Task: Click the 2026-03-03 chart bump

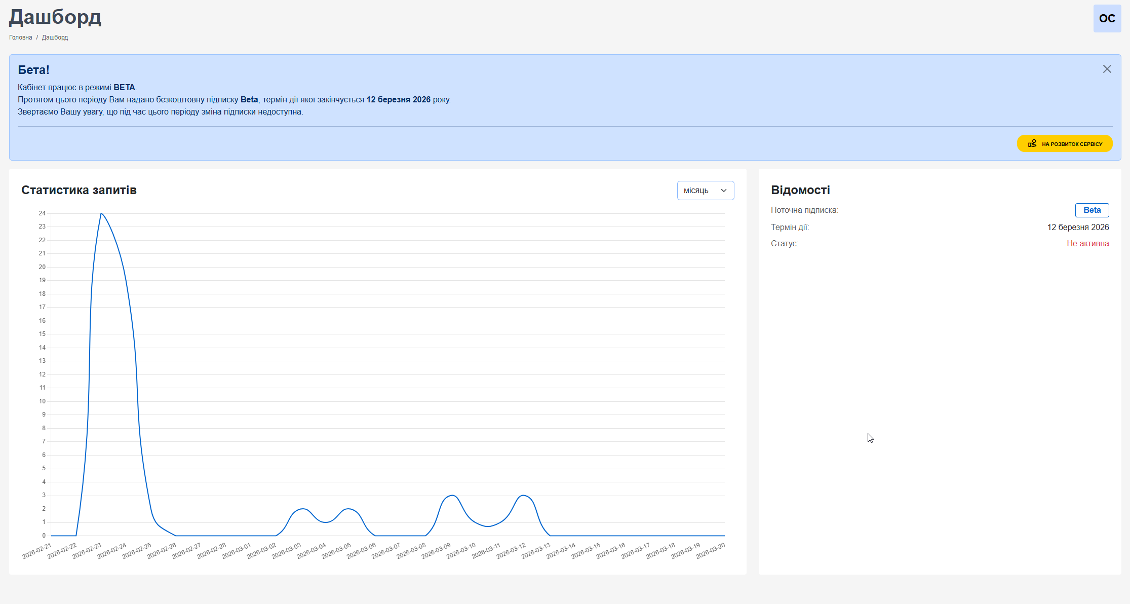Action: click(x=302, y=509)
